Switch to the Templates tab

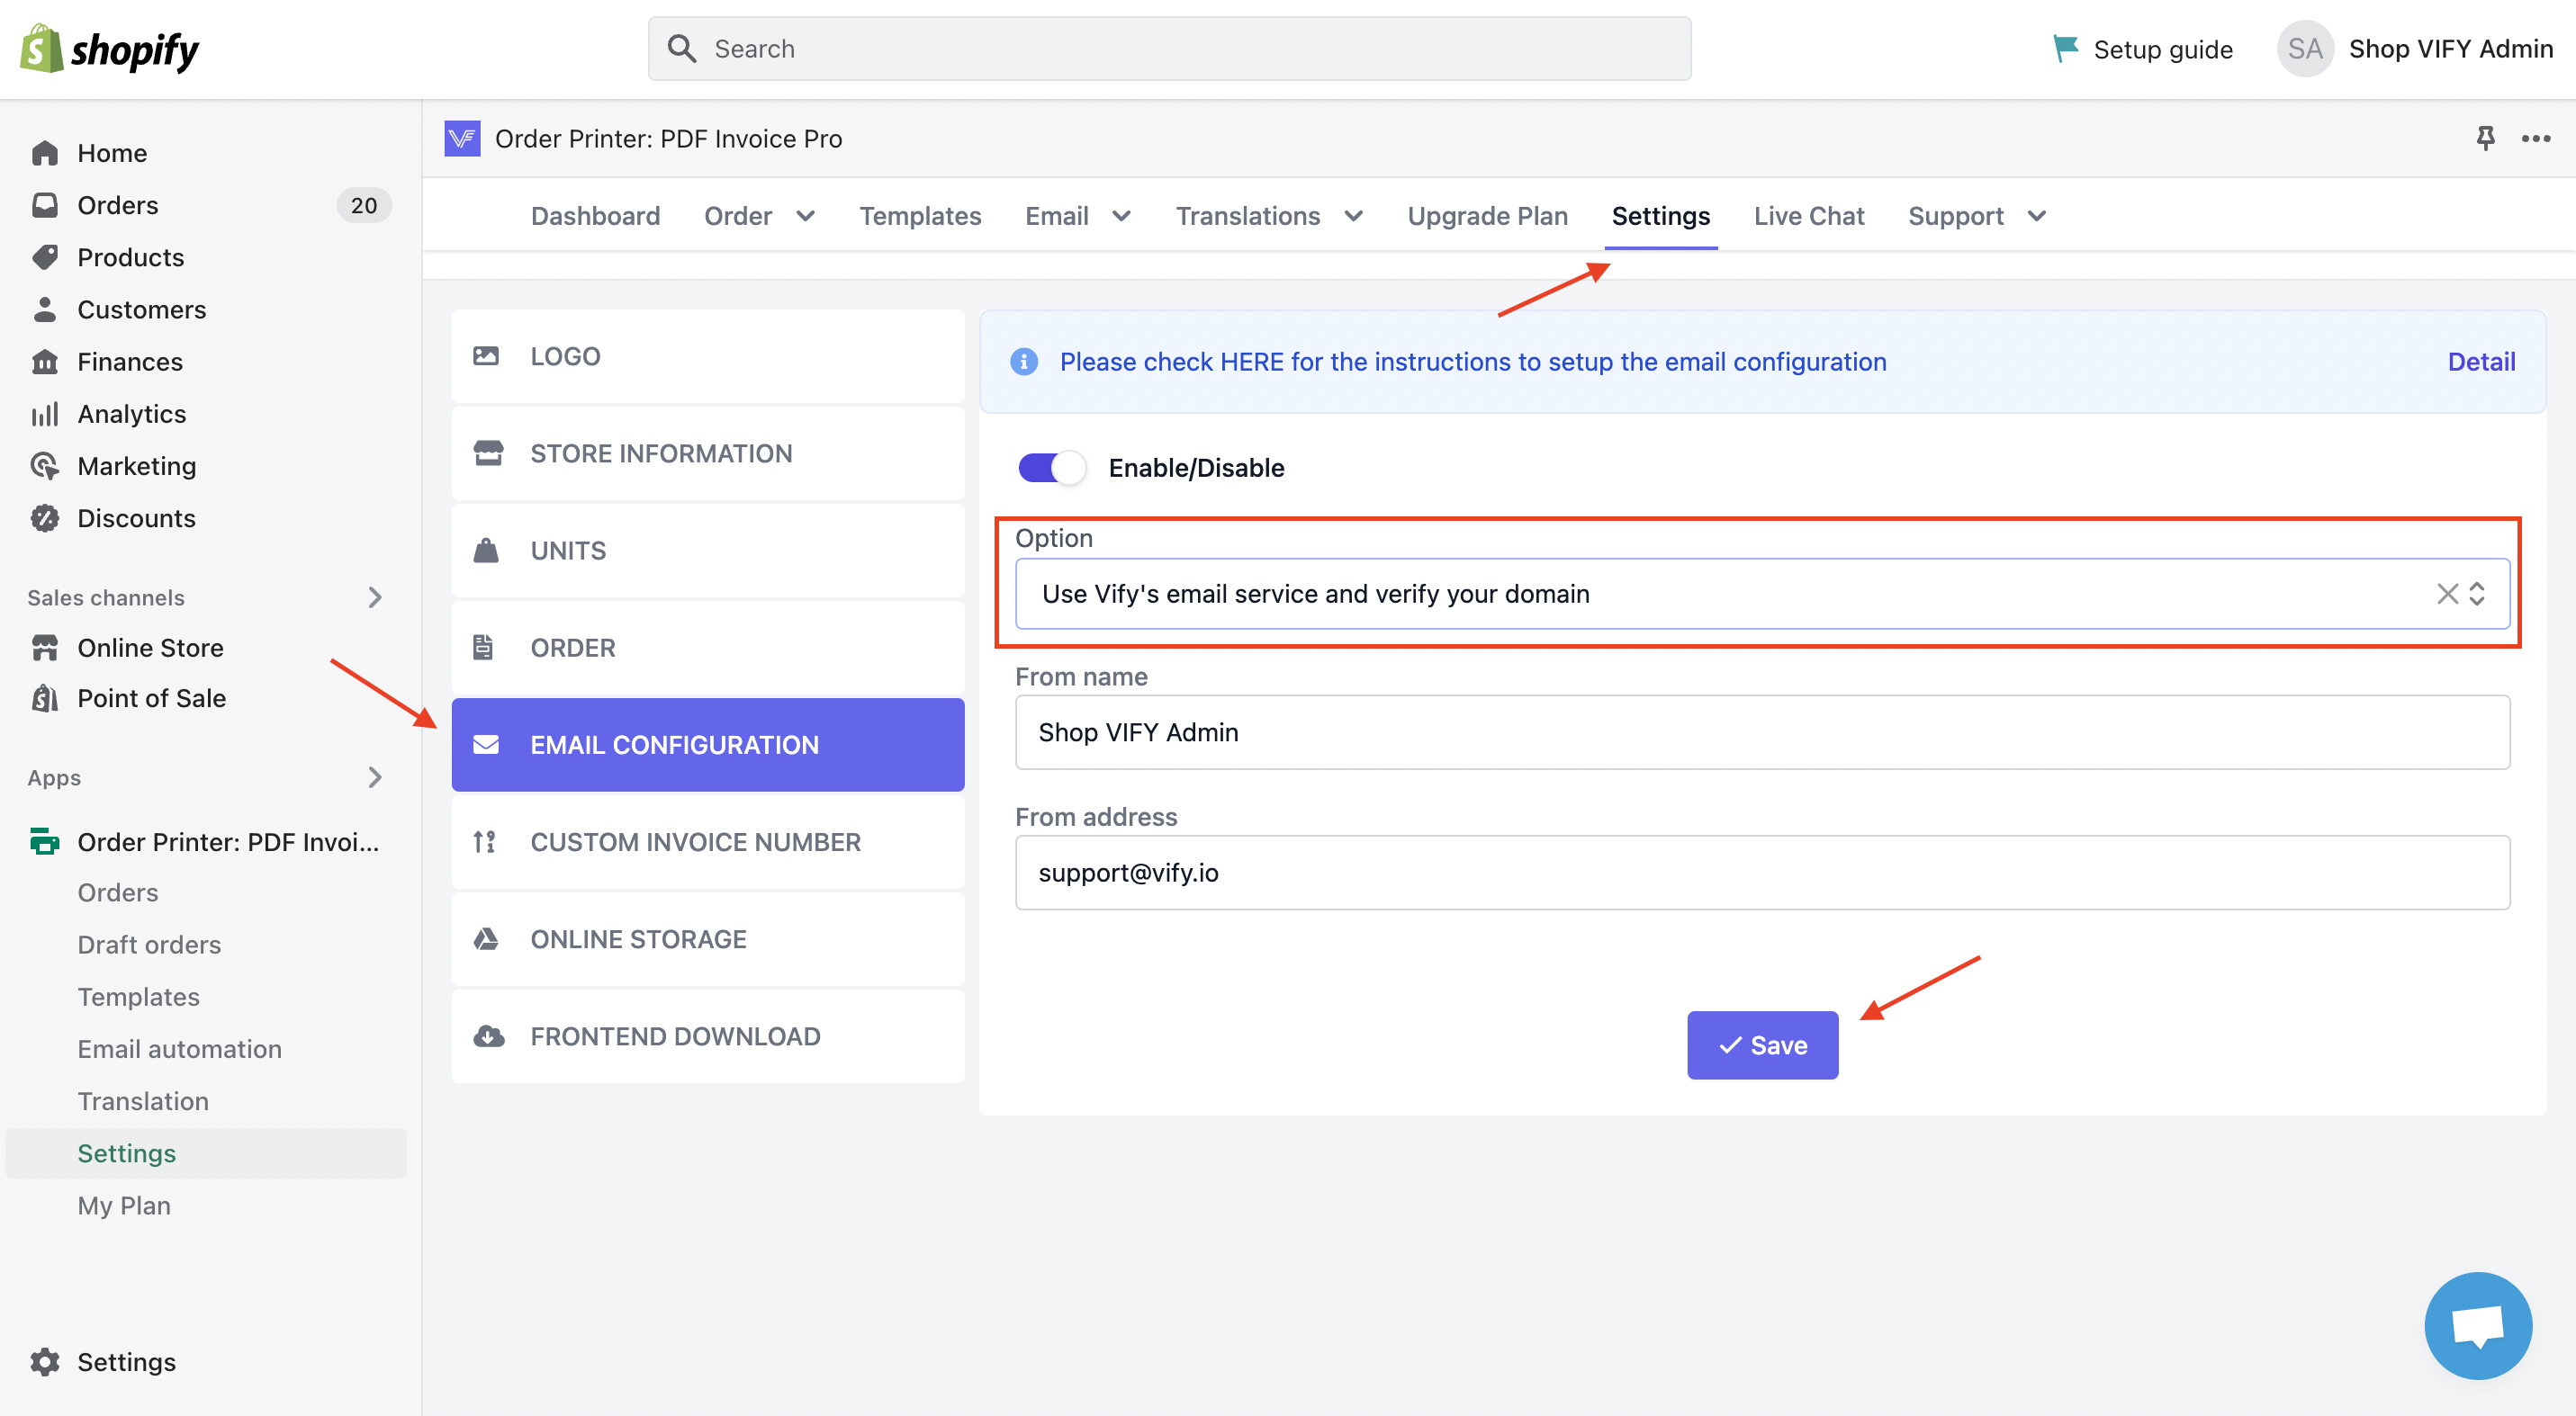pyautogui.click(x=919, y=216)
